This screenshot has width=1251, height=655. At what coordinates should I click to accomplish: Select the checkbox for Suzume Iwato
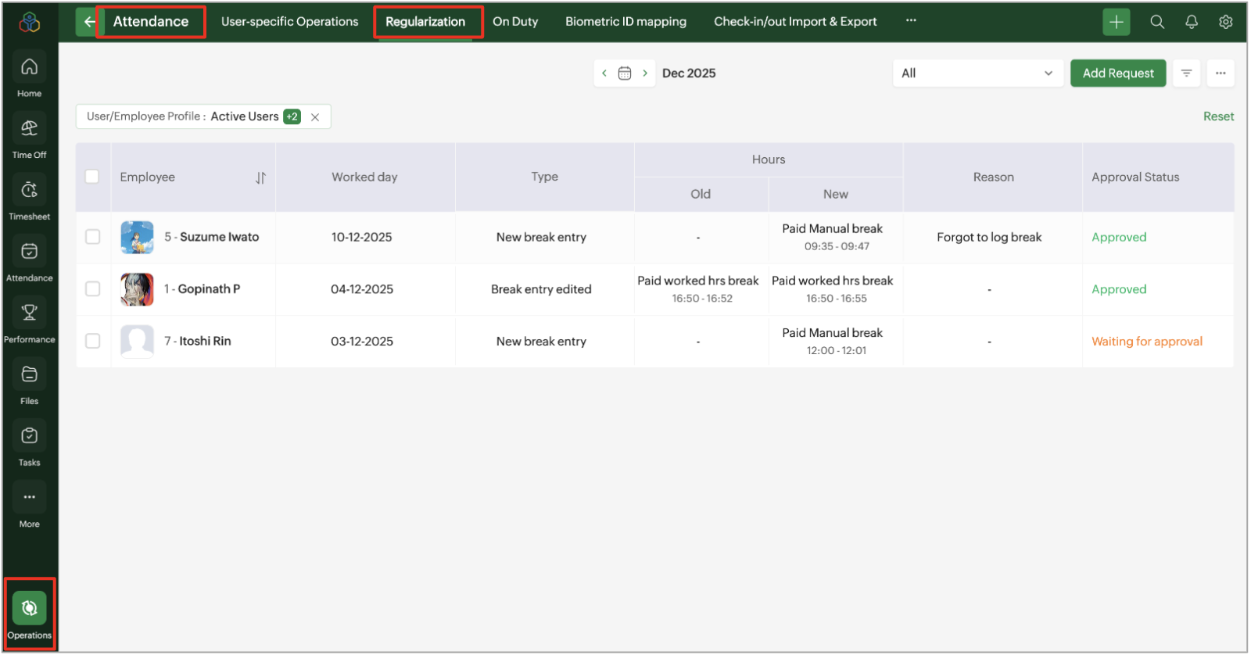[x=92, y=237]
